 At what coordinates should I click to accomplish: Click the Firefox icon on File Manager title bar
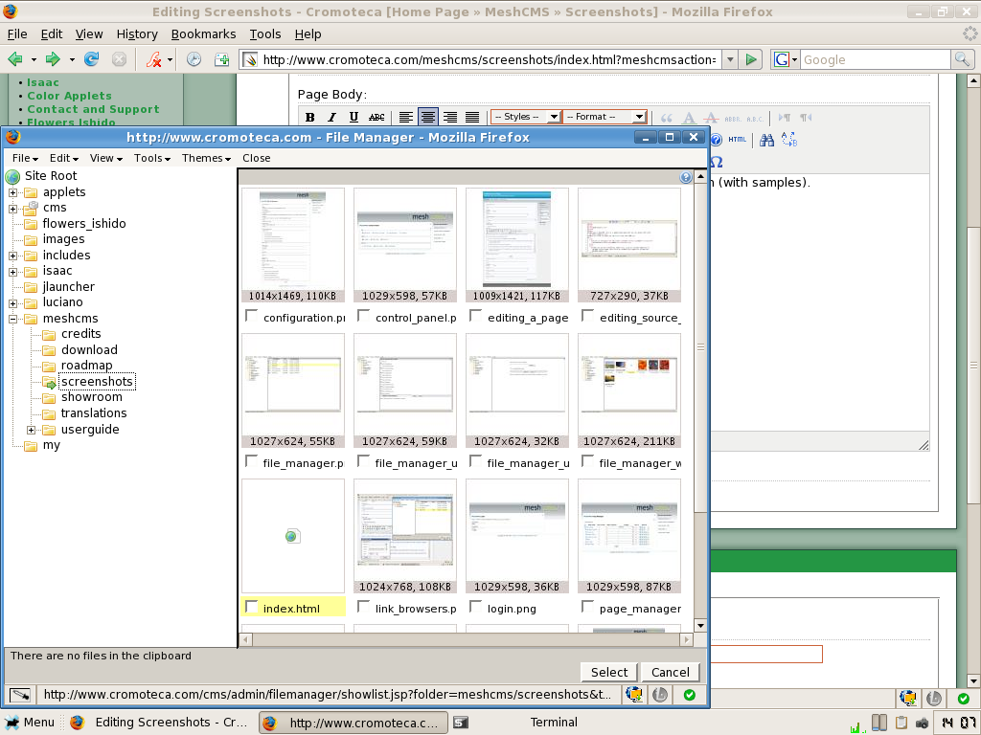12,137
